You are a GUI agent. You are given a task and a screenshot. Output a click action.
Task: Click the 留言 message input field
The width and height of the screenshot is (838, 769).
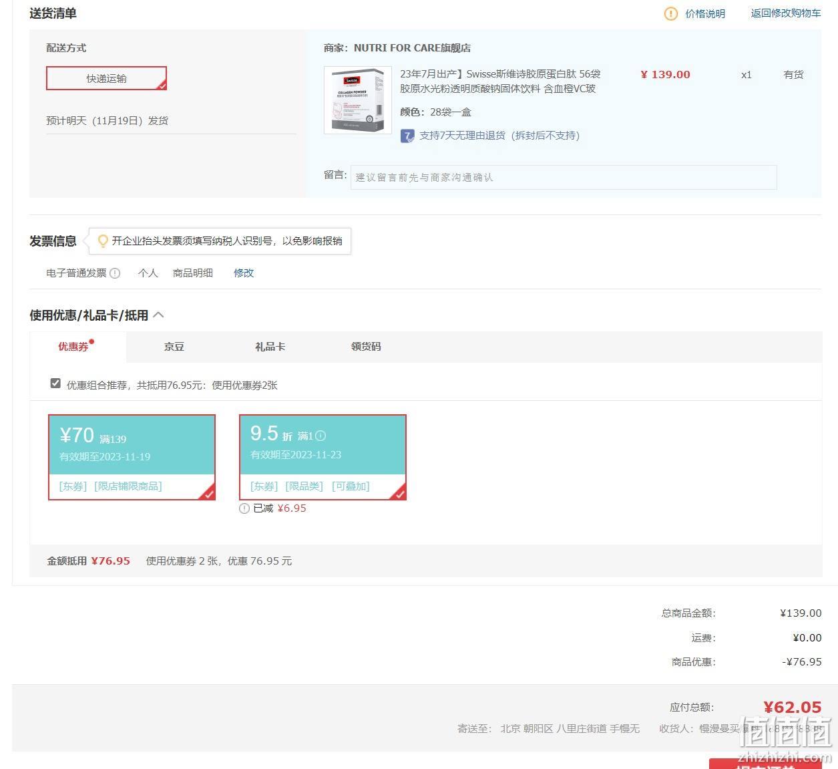pyautogui.click(x=564, y=177)
